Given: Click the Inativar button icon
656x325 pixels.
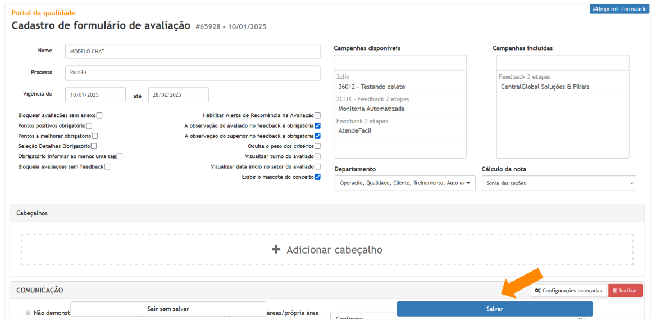Looking at the screenshot, I should (x=616, y=291).
